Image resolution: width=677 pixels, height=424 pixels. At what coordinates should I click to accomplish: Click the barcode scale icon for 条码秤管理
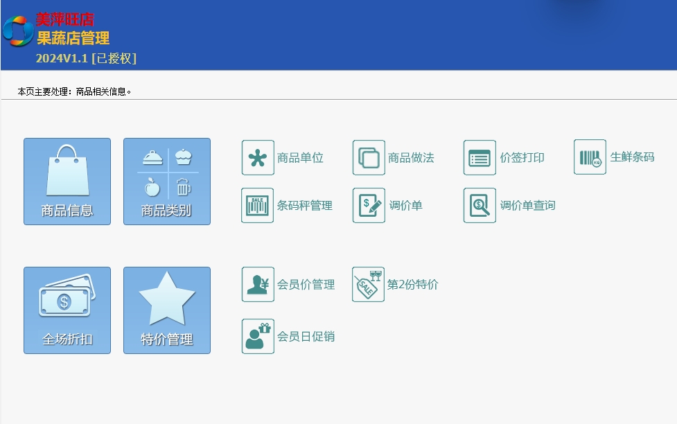(258, 205)
